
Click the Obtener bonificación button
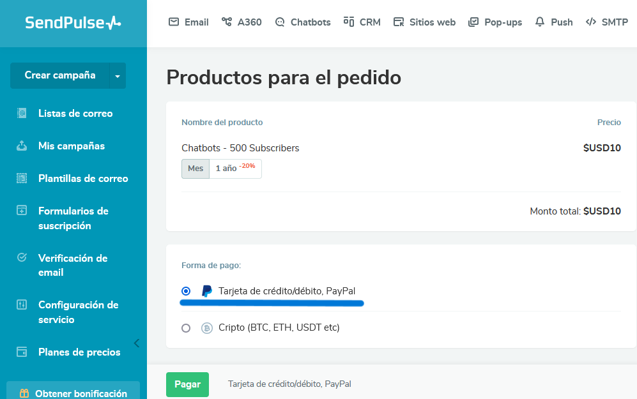click(73, 391)
